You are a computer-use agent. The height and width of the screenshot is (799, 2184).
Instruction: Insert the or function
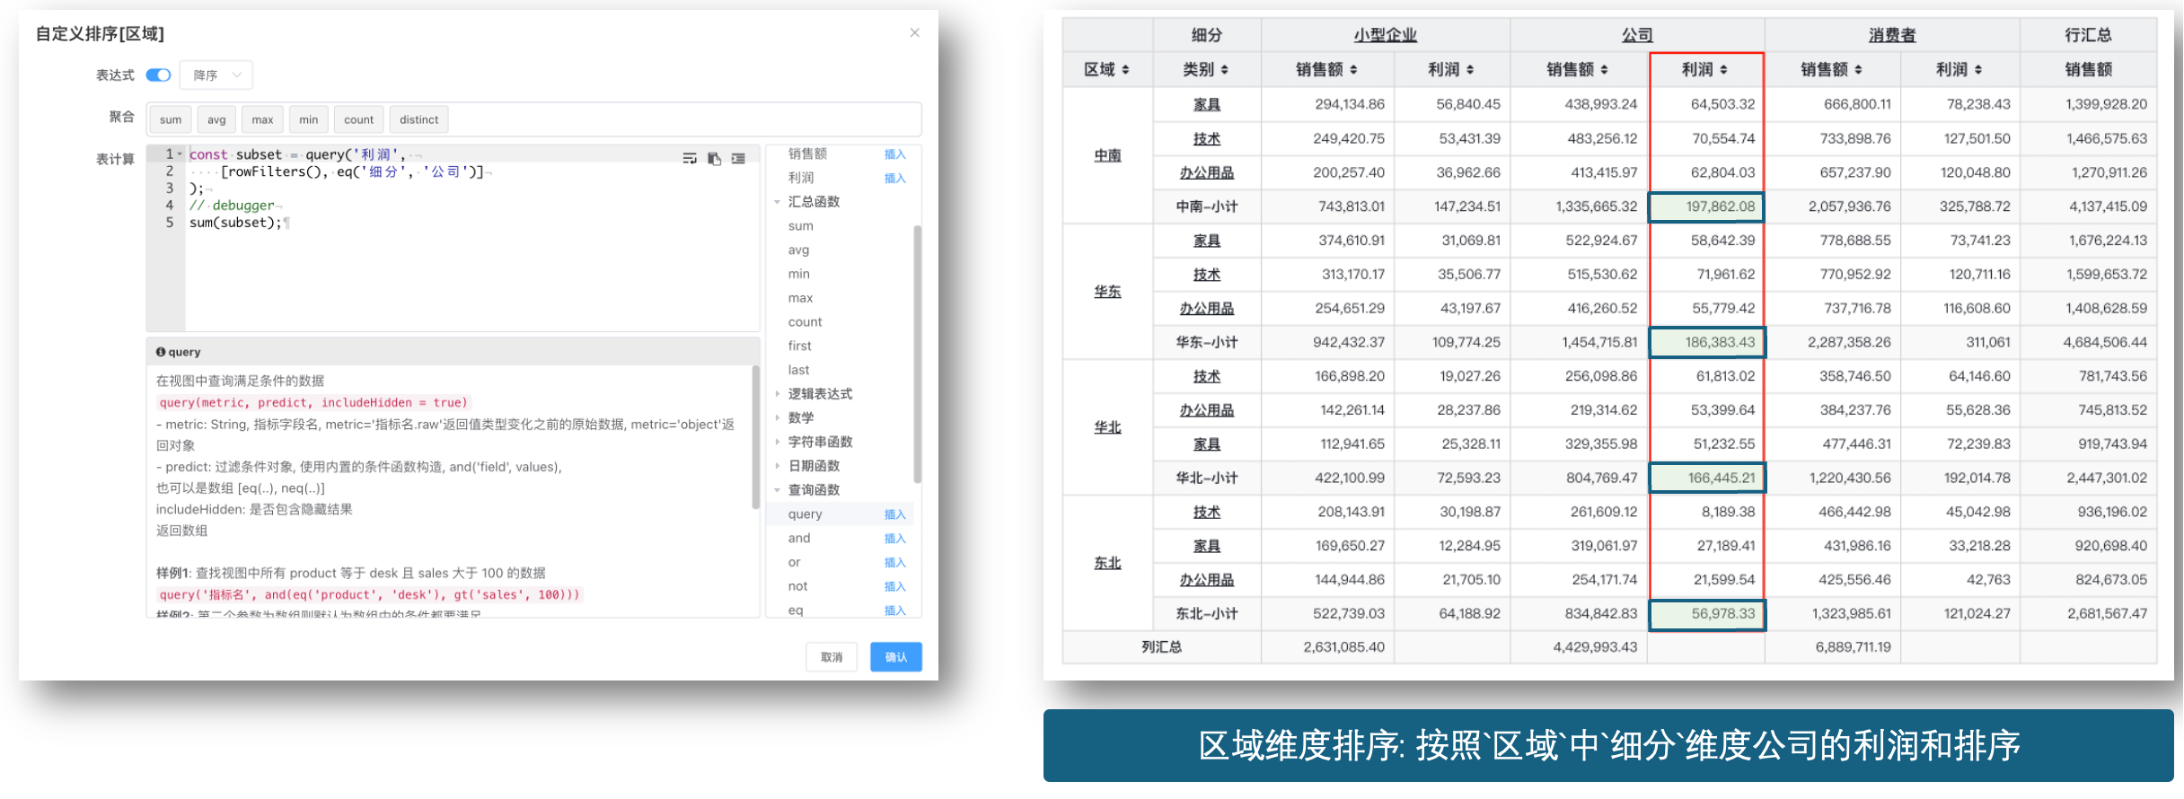pyautogui.click(x=894, y=563)
